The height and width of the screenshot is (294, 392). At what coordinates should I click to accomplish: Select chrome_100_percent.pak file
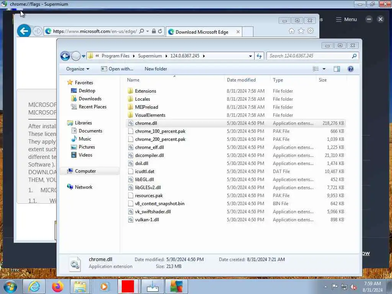(160, 131)
